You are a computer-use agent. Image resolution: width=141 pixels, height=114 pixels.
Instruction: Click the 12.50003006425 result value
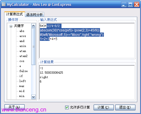pos(52,73)
